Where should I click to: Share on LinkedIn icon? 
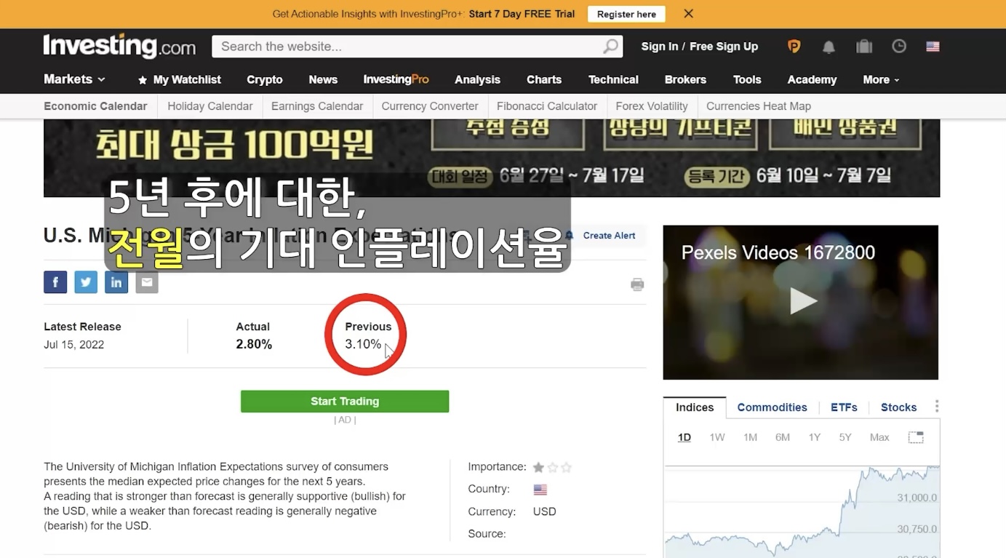tap(116, 282)
